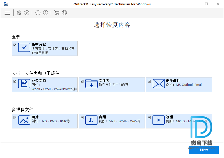
Task: Click the 办公文档 document icon
Action: click(24, 84)
